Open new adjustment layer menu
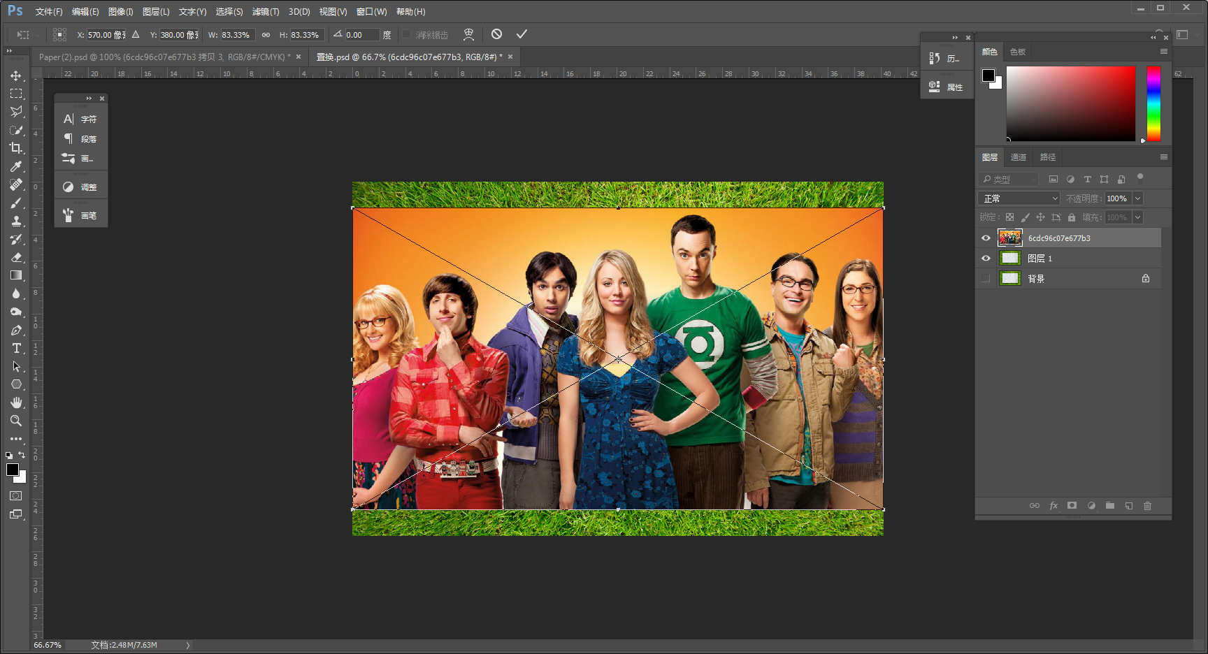Viewport: 1208px width, 654px height. click(x=1091, y=506)
